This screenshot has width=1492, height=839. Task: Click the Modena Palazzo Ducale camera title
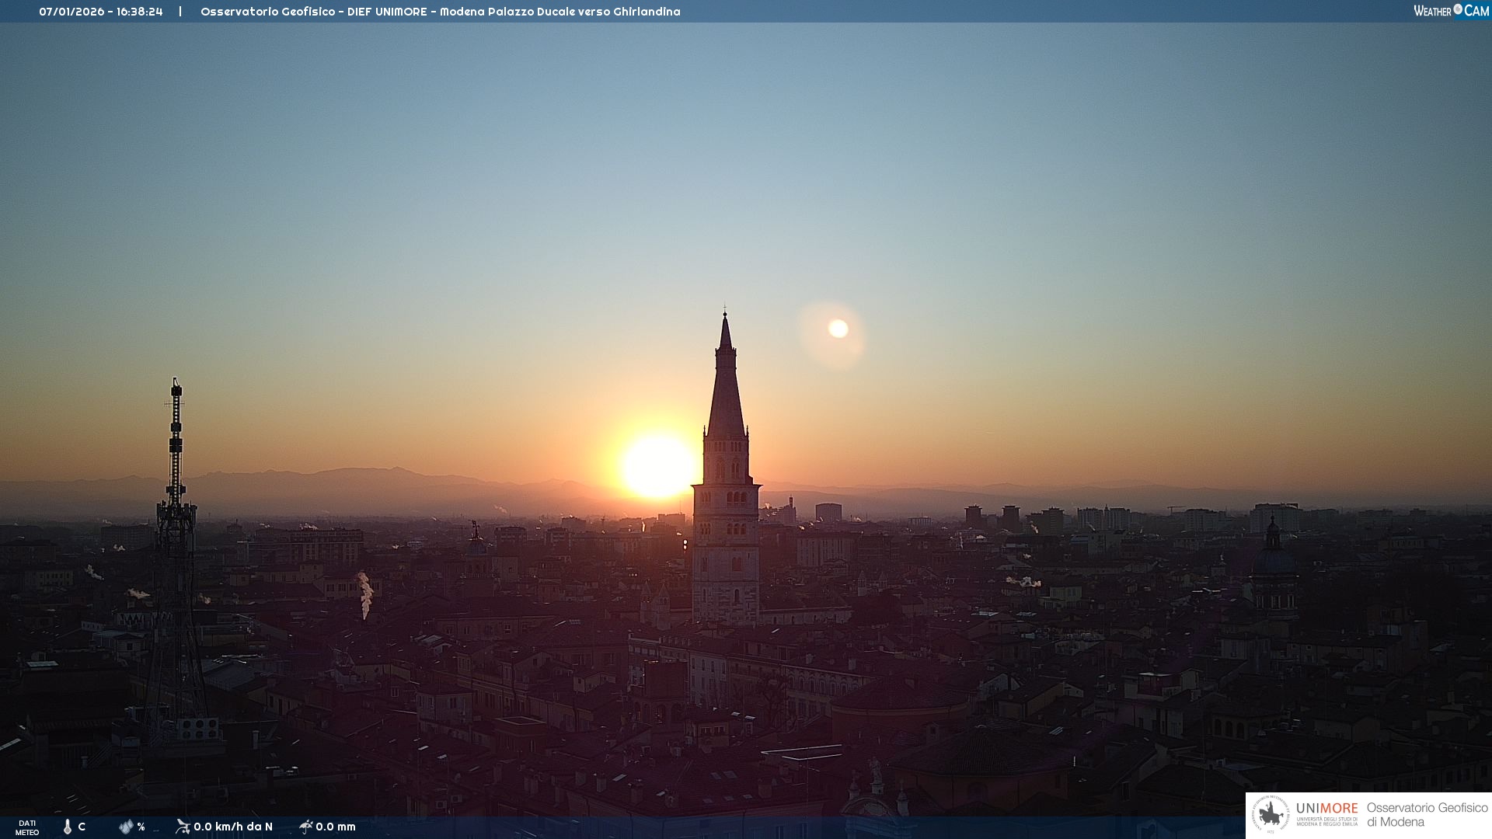pyautogui.click(x=440, y=12)
